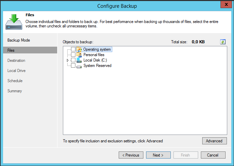234x166 pixels.
Task: Go back with the Previous button
Action: 131,155
